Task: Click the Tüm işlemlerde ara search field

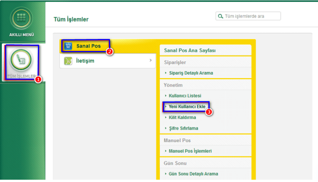Action: click(x=251, y=16)
